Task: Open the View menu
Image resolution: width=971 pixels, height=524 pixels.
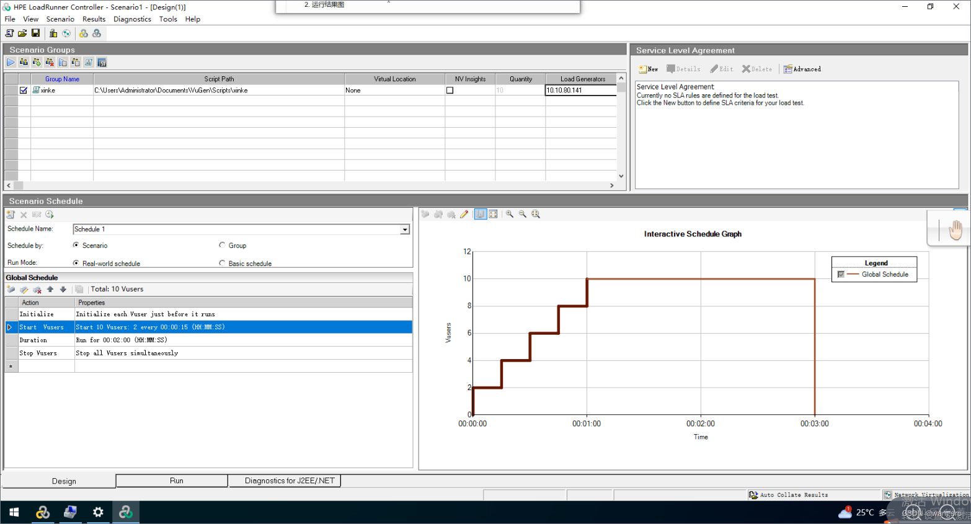Action: pos(30,19)
